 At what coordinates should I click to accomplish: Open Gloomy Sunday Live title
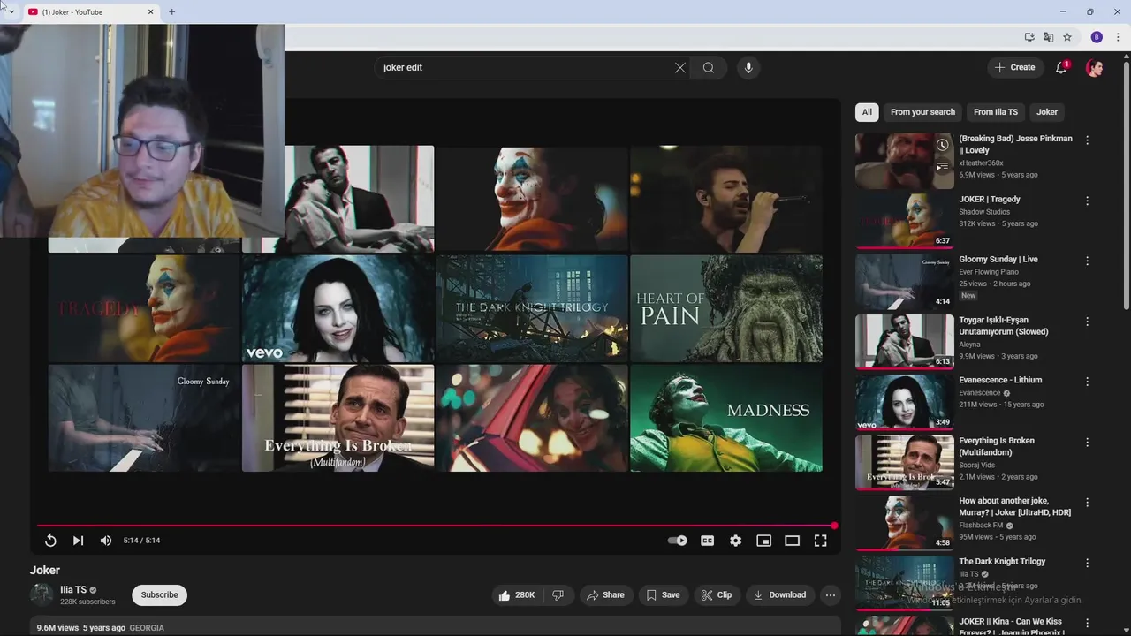[998, 260]
